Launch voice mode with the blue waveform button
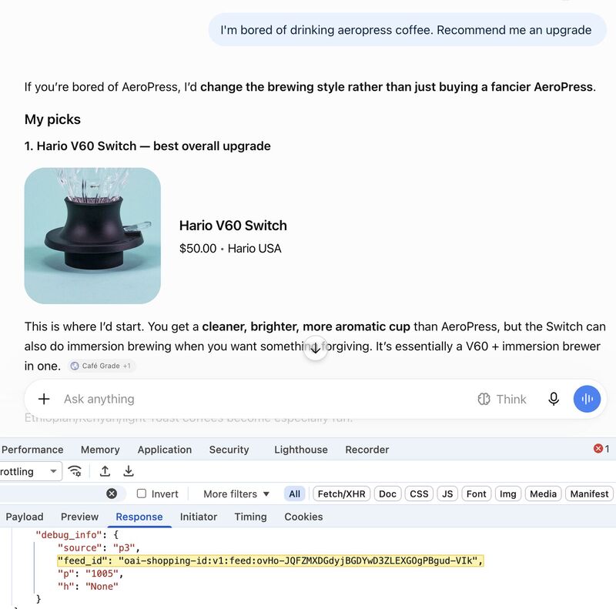 [x=587, y=399]
